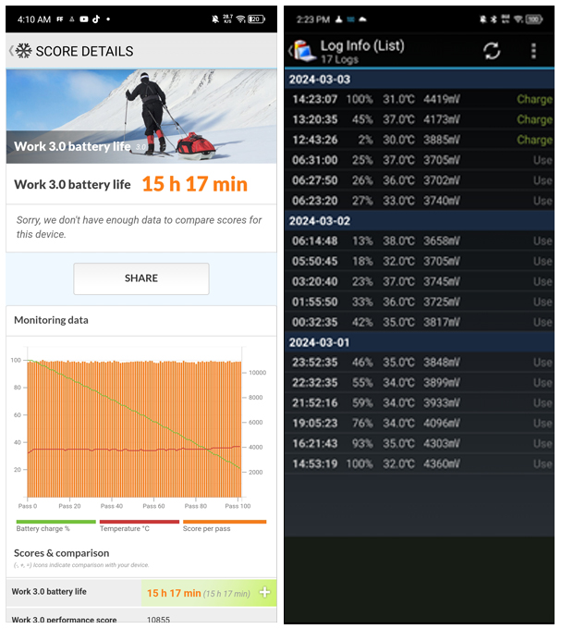Tap the YouTube notification icon in status bar
Screen dimensions: 561x629
point(83,18)
